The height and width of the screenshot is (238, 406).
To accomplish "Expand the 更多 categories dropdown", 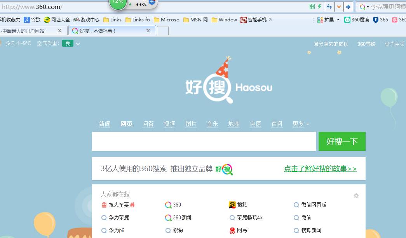I will tap(301, 124).
